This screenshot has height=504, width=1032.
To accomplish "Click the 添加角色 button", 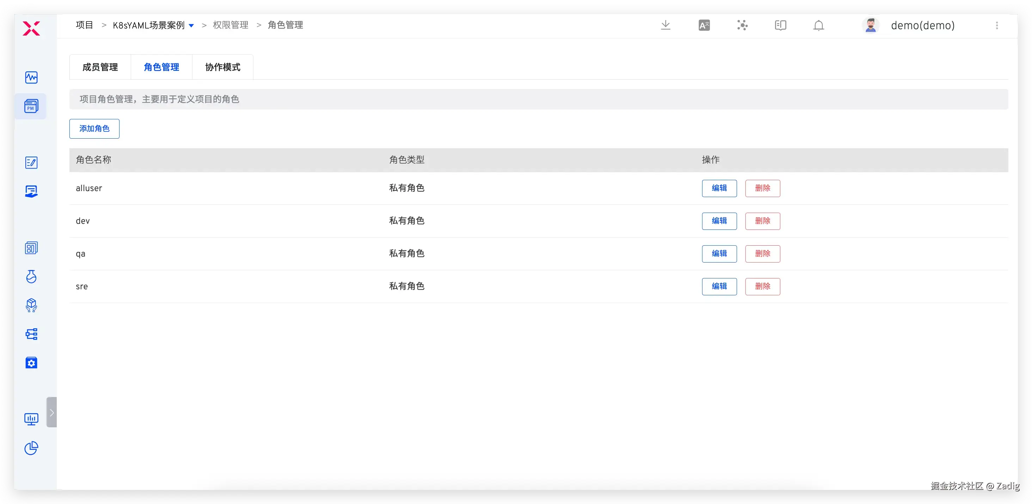I will [x=94, y=129].
